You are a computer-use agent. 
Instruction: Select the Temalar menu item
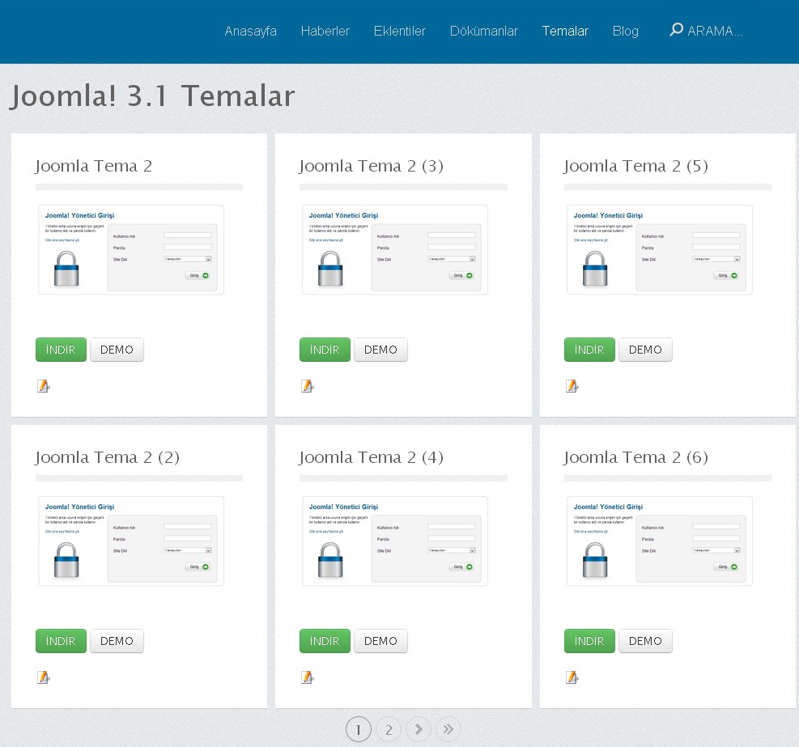(565, 31)
